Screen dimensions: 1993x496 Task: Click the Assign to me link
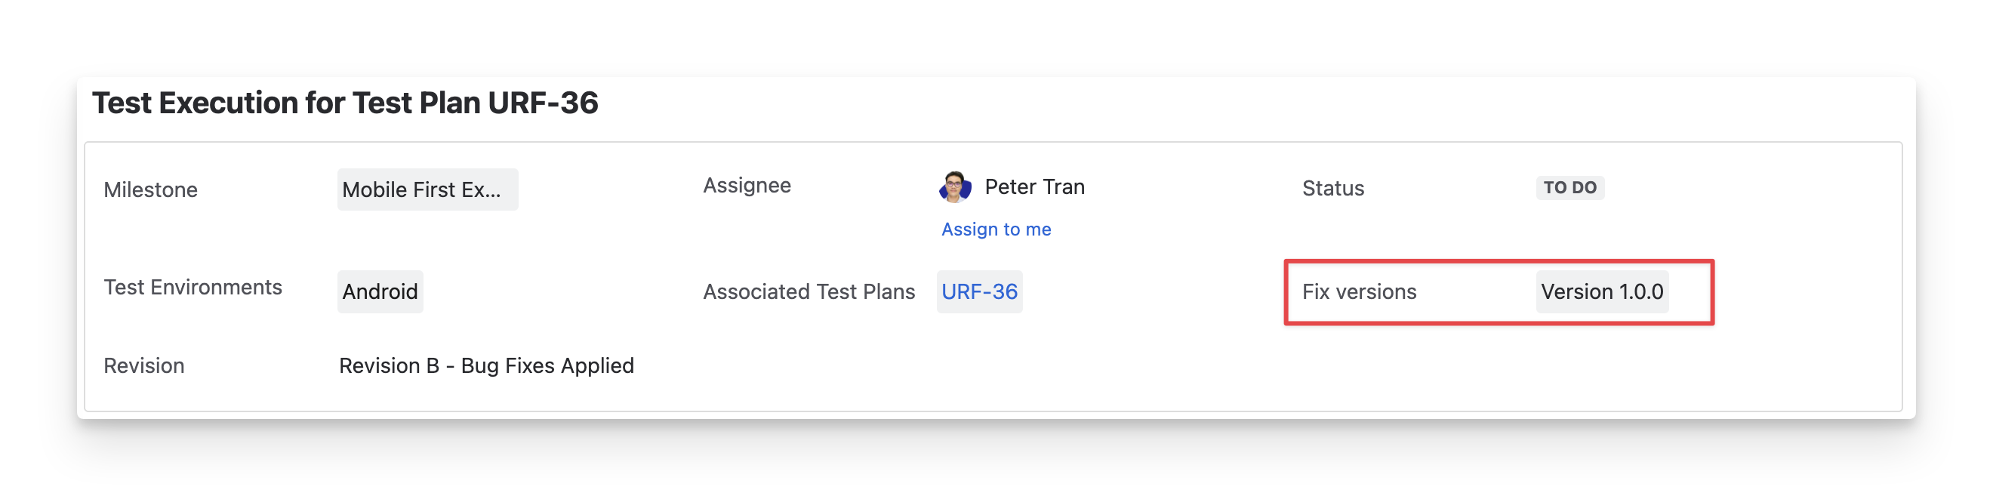pyautogui.click(x=996, y=229)
